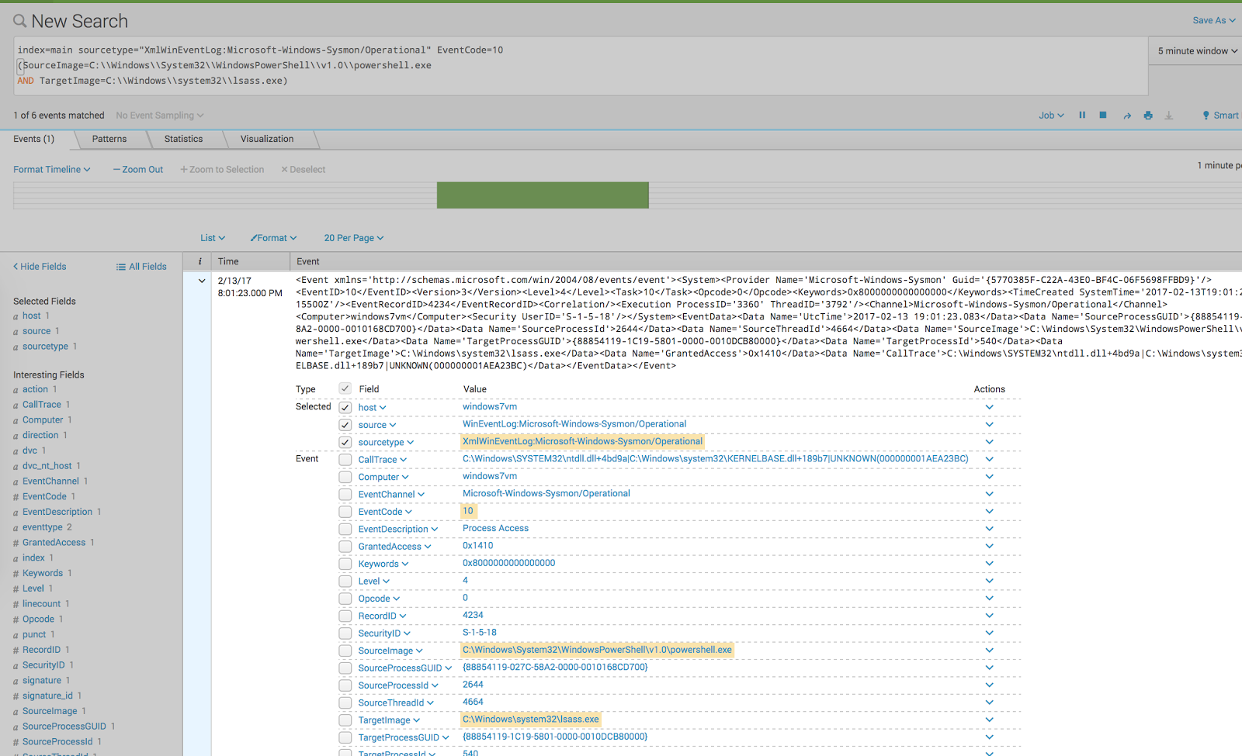Open the Job dropdown menu
The width and height of the screenshot is (1242, 756).
(1050, 115)
